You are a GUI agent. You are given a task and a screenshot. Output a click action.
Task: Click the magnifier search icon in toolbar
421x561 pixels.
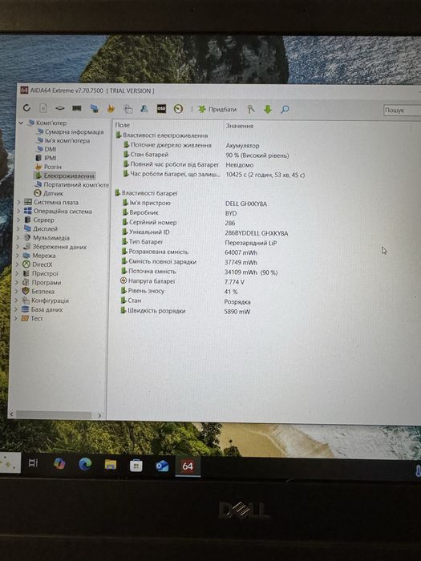pyautogui.click(x=285, y=110)
